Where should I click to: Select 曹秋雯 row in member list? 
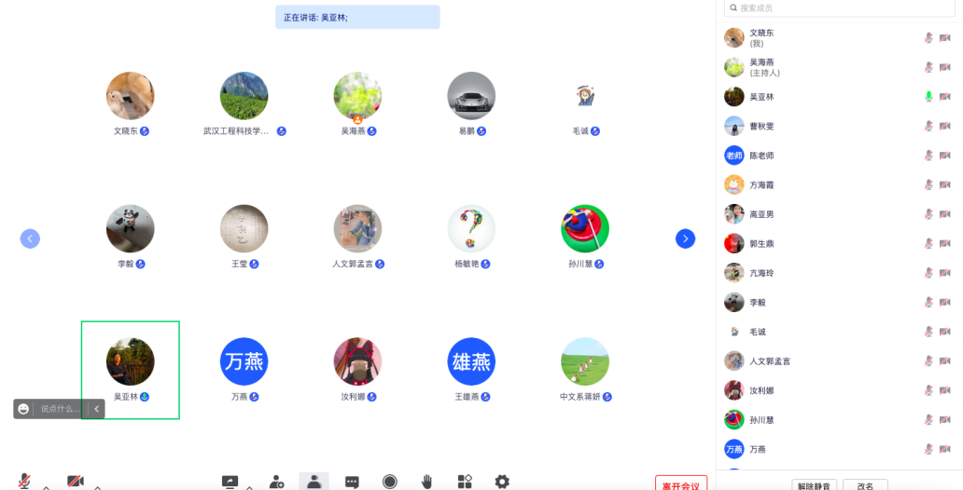coord(839,126)
